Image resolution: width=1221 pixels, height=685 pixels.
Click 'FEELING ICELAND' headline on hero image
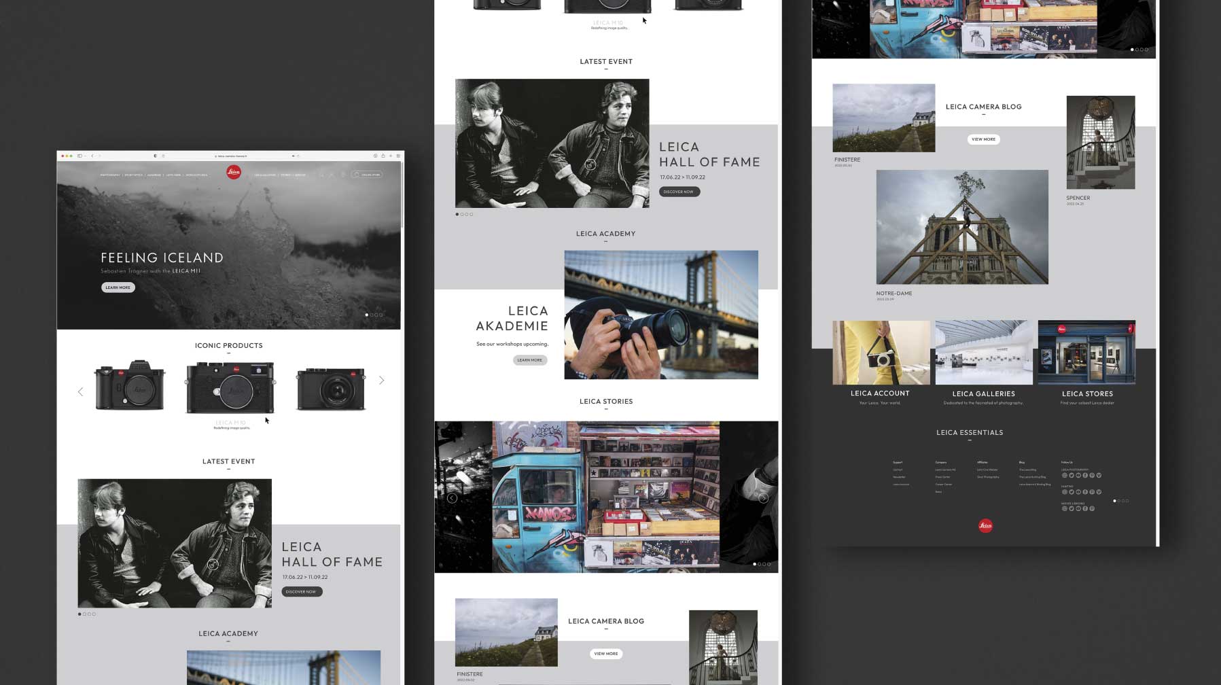pos(162,258)
